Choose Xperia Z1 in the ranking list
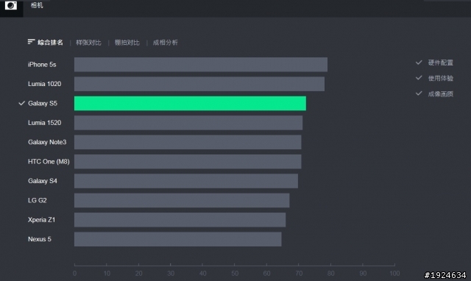This screenshot has height=281, width=471. tap(41, 220)
